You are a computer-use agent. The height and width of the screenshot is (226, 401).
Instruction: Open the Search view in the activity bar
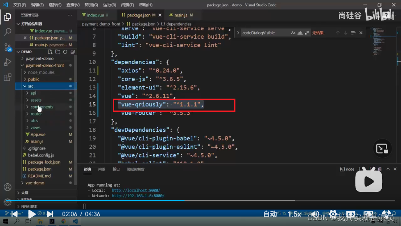coord(7,32)
